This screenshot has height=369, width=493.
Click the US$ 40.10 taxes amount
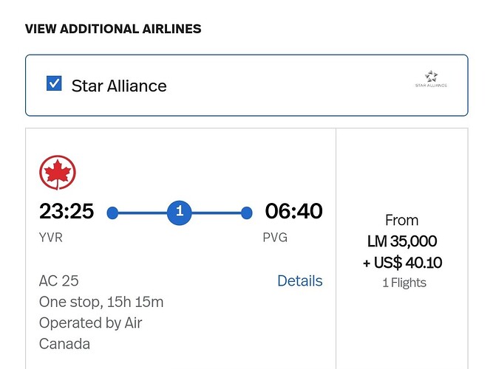pyautogui.click(x=401, y=263)
